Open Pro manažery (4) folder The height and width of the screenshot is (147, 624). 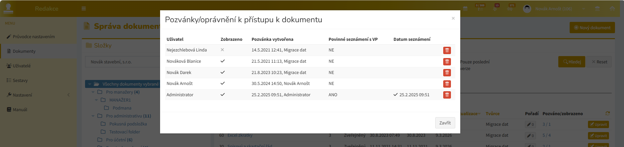coord(123,92)
